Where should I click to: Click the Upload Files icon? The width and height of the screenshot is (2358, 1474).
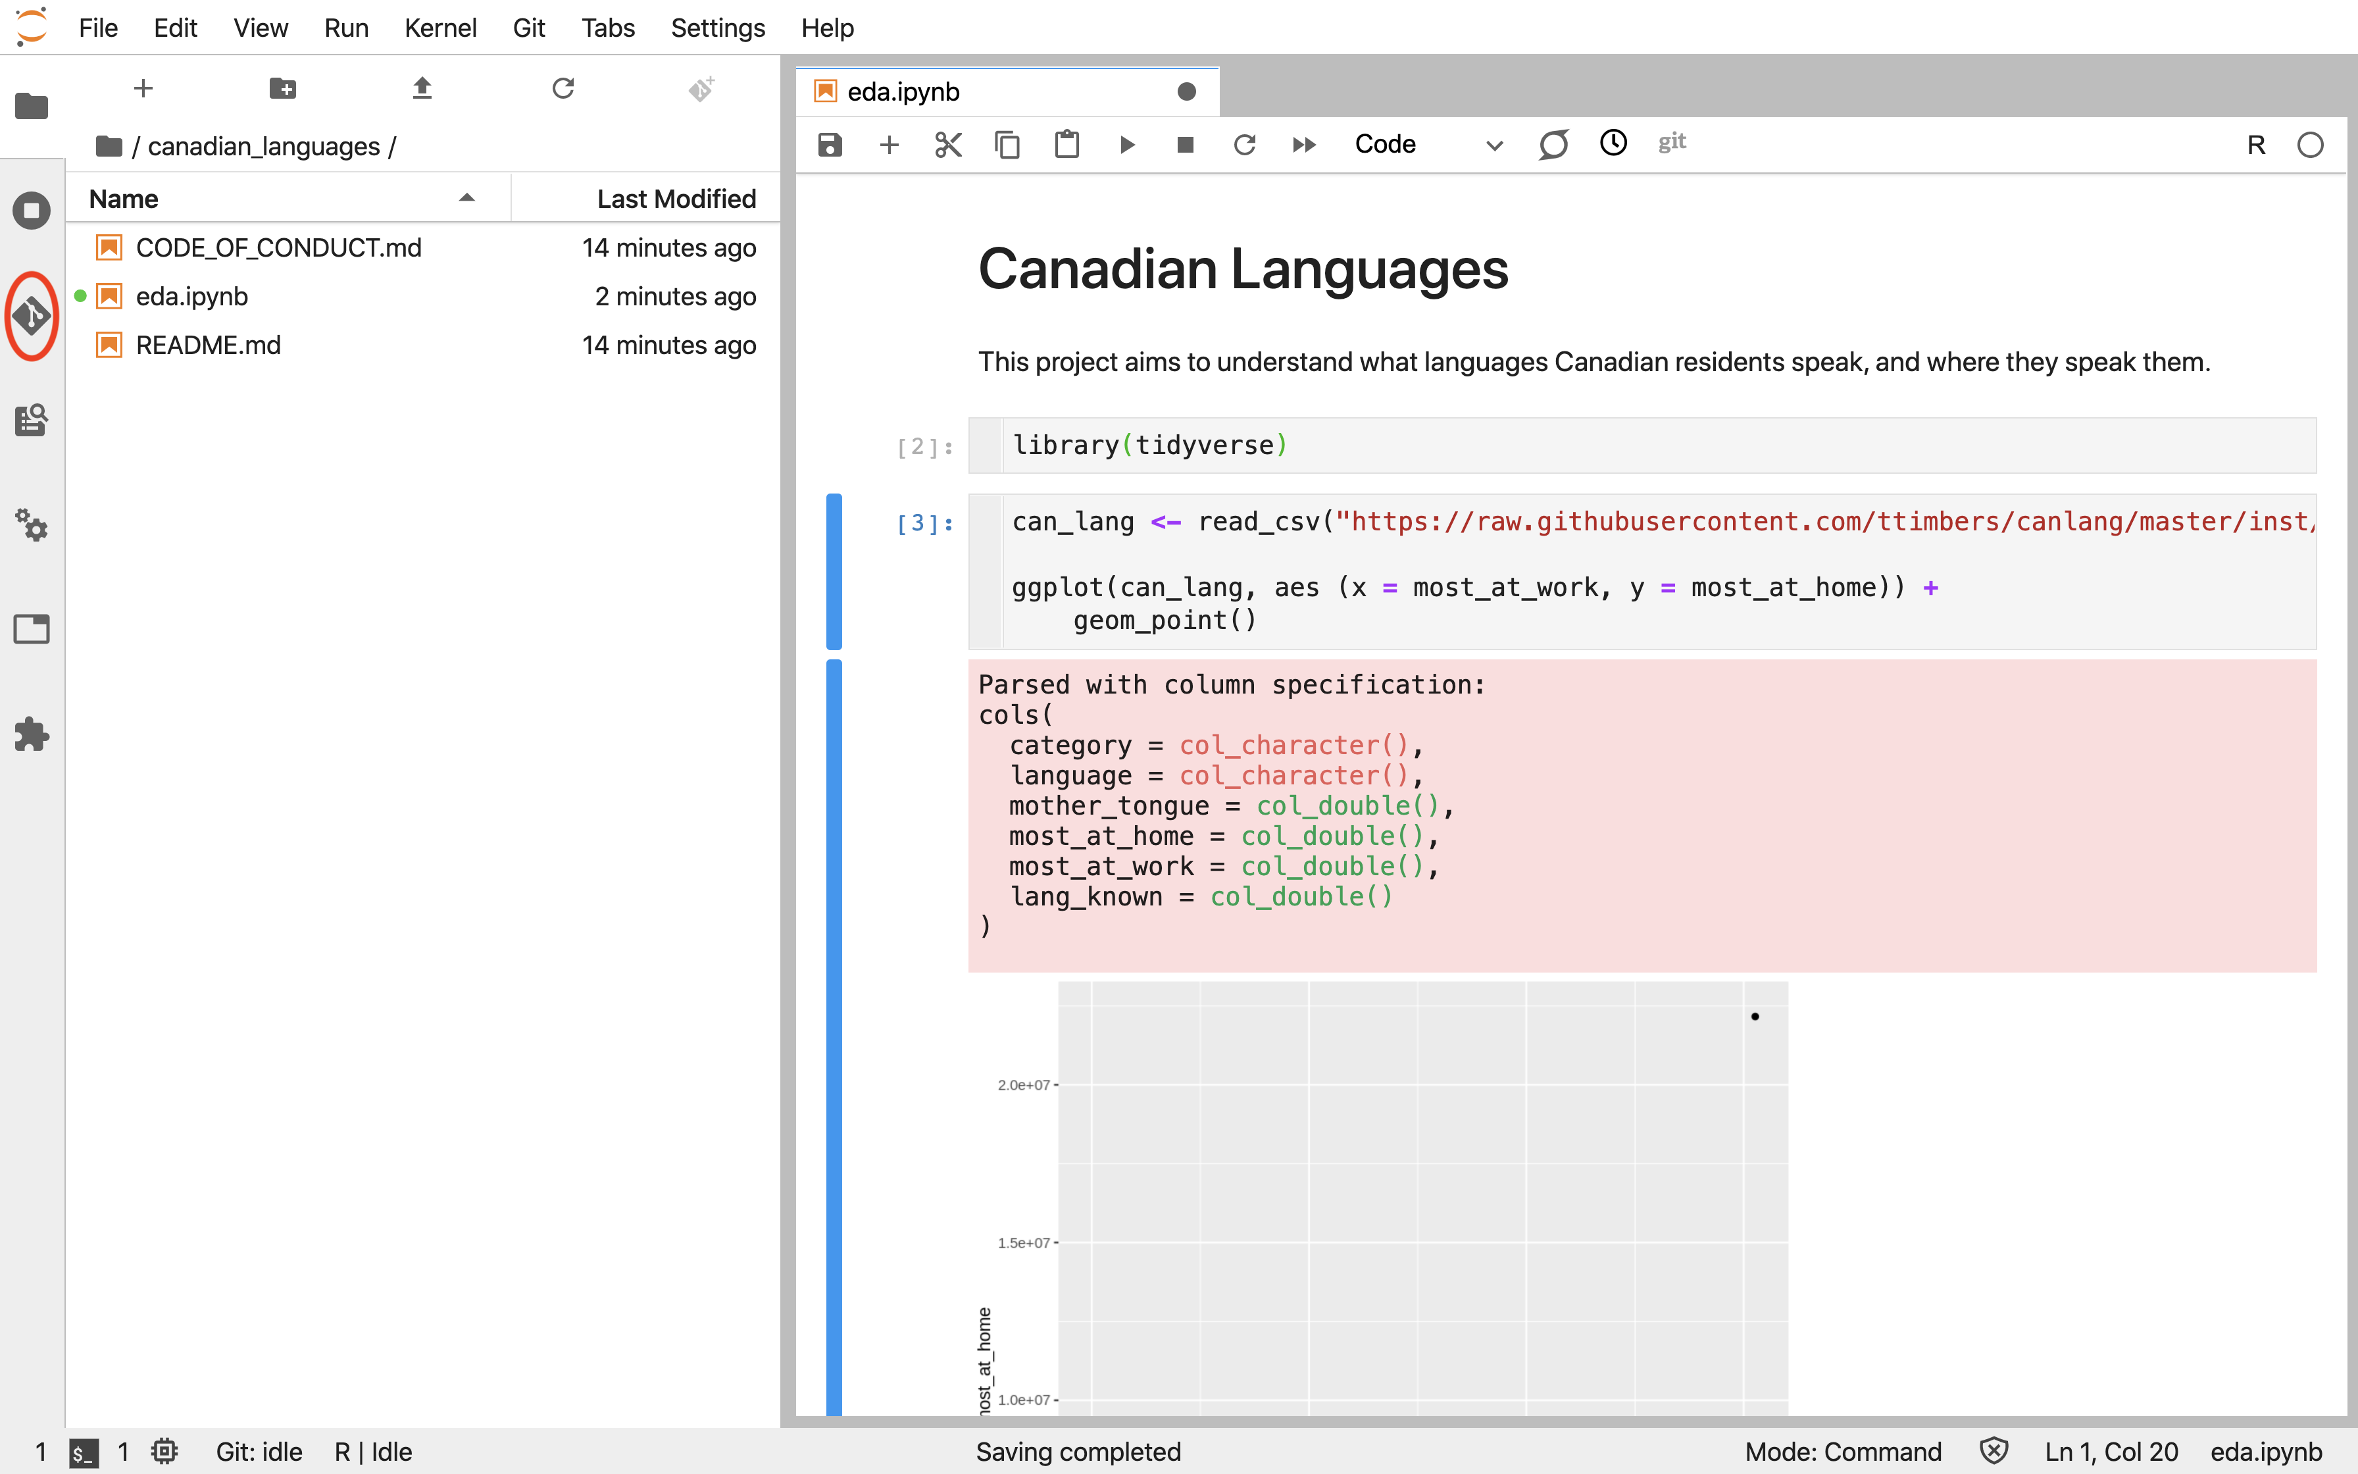pyautogui.click(x=422, y=89)
